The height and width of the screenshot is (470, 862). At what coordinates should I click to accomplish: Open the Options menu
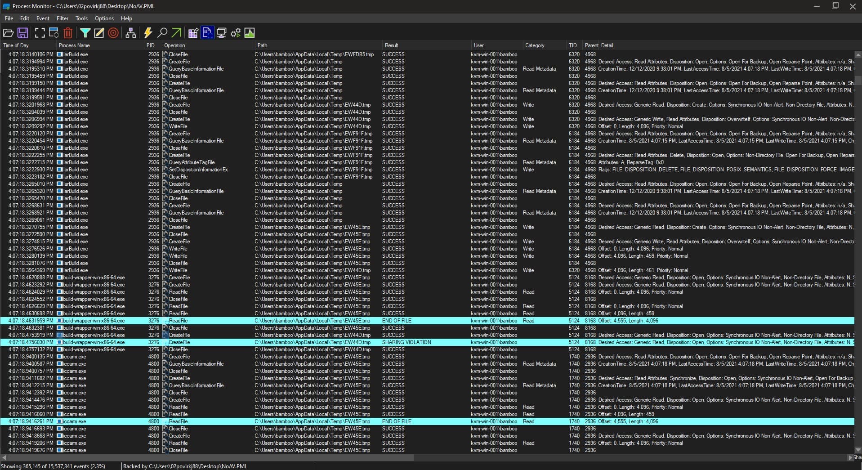[x=104, y=18]
